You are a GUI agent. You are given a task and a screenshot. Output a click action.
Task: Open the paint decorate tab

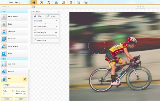click(x=63, y=2)
